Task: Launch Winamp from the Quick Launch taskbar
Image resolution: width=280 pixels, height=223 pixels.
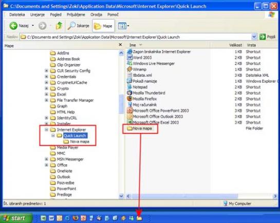Action: click(x=123, y=218)
